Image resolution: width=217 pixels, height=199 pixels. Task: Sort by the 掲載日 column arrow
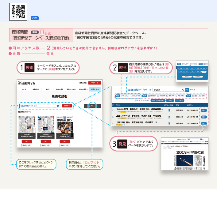point(193,105)
